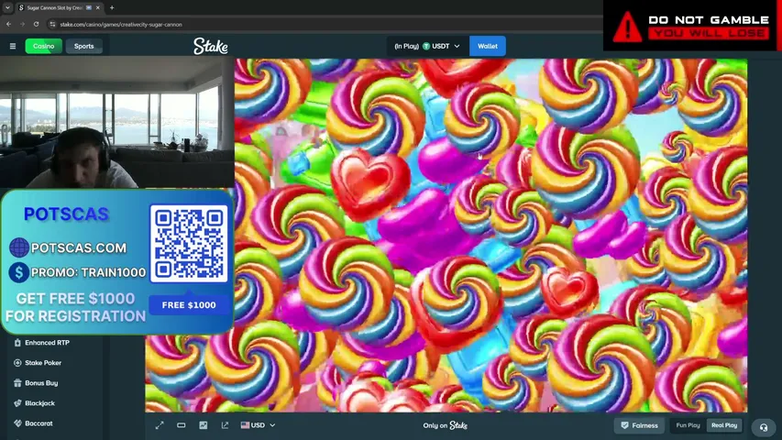Open the USD display currency dropdown
The width and height of the screenshot is (782, 440).
click(258, 425)
